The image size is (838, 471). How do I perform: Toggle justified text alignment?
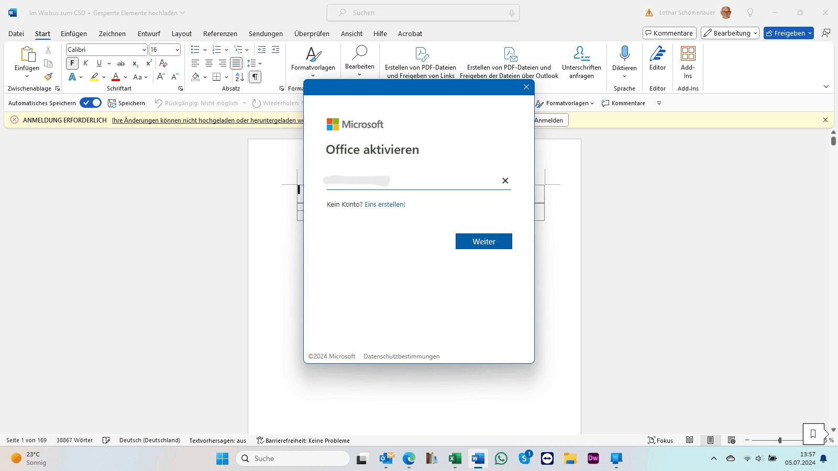pyautogui.click(x=236, y=63)
